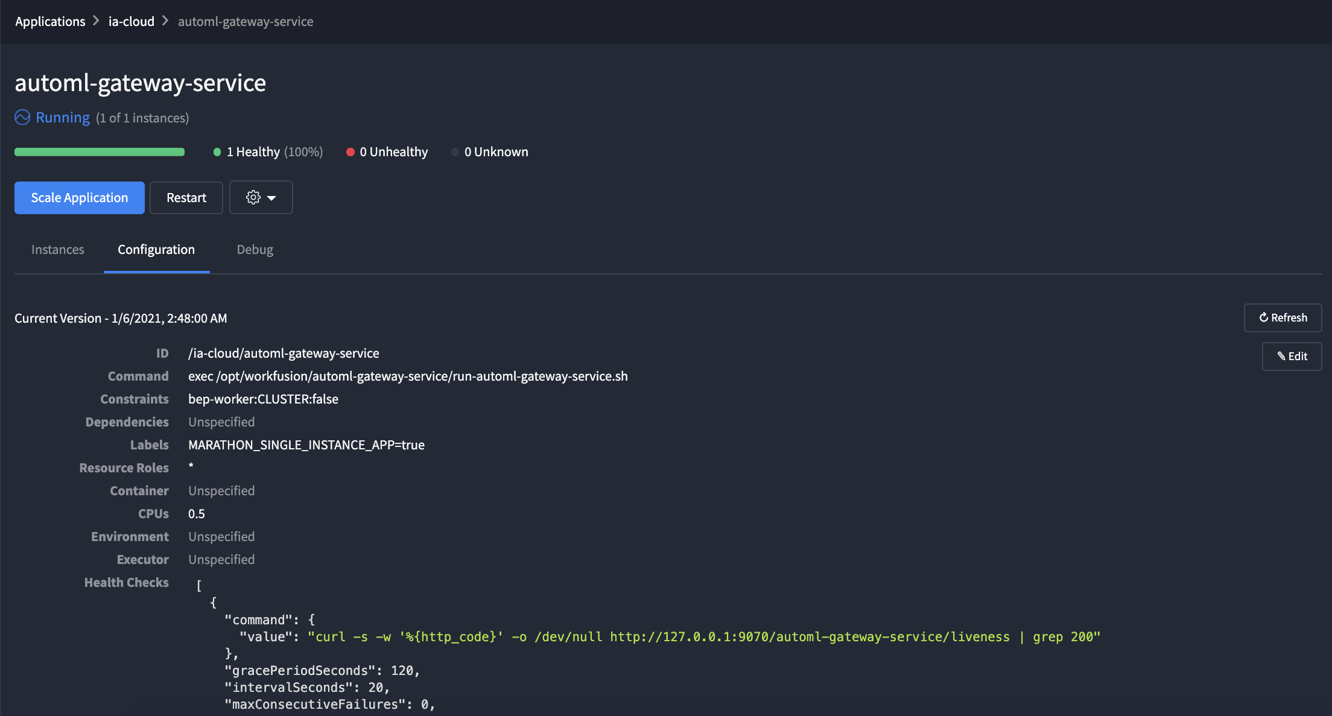1332x716 pixels.
Task: Click the 0 Unhealthy label
Action: 394,151
